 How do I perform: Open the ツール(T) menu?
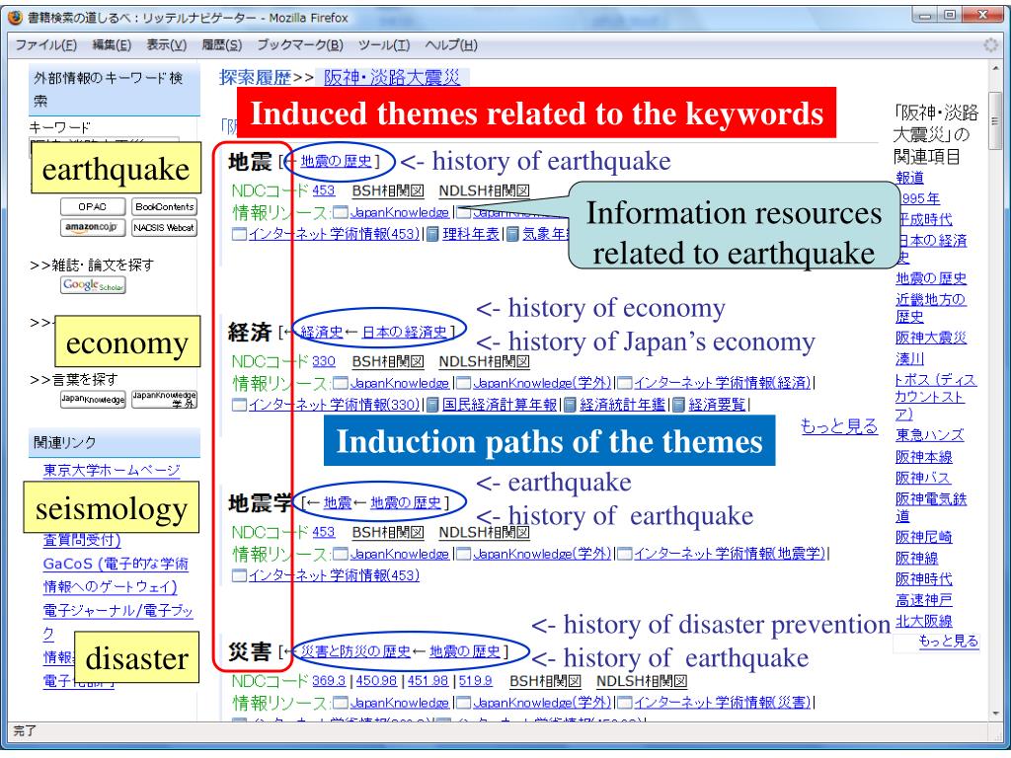tap(384, 44)
